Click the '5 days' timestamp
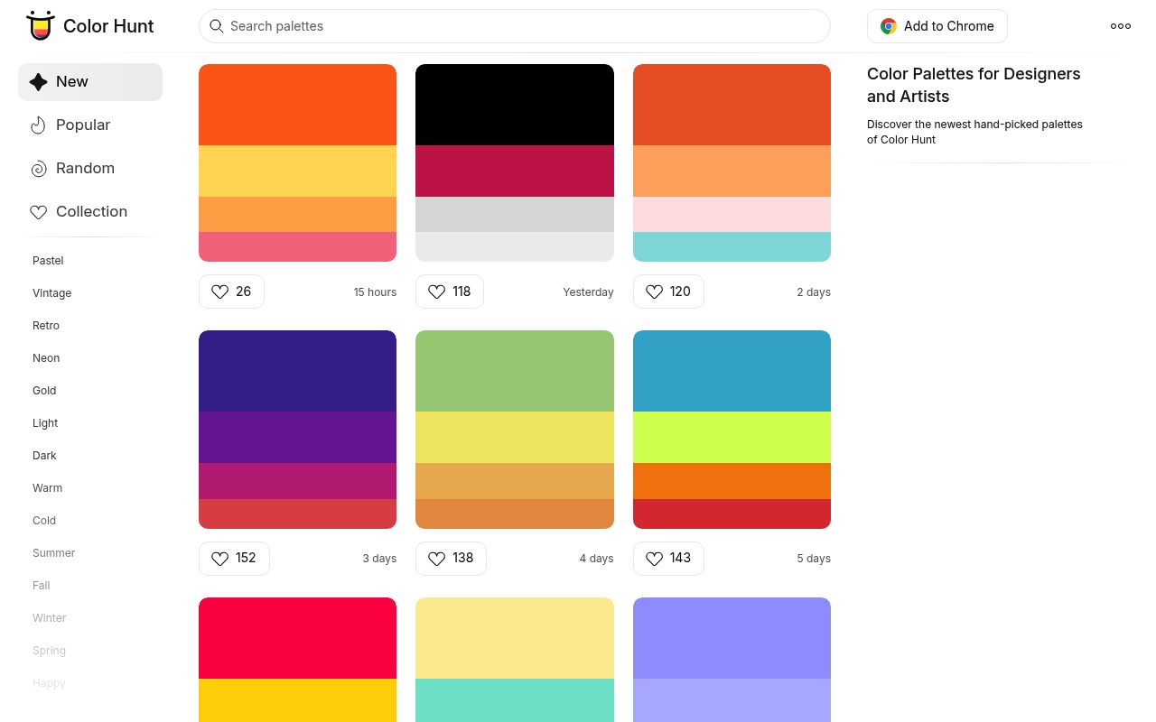Viewport: 1156px width, 722px height. 814,559
